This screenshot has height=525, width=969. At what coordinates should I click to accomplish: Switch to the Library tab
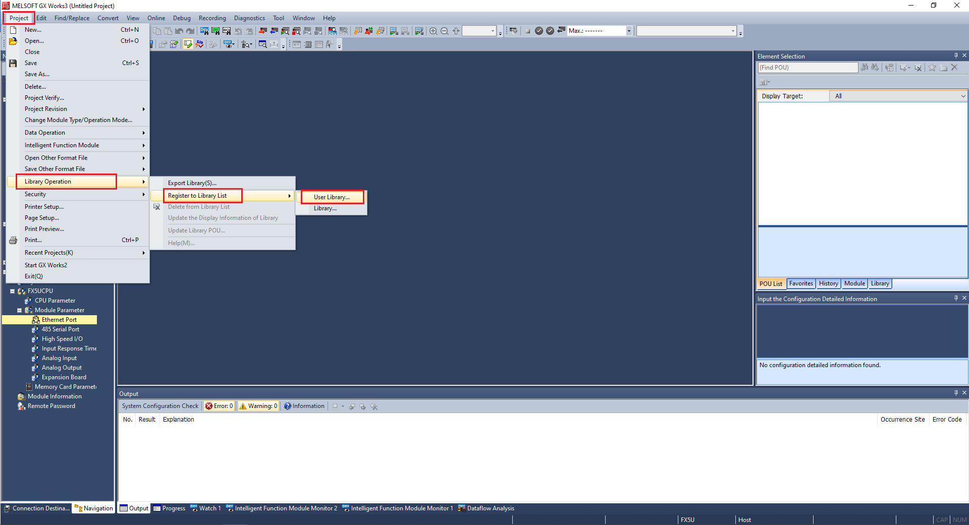pos(880,283)
